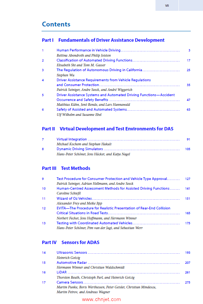Open the Ultrasonic Sensors chapter
The image size is (203, 304).
[72, 253]
